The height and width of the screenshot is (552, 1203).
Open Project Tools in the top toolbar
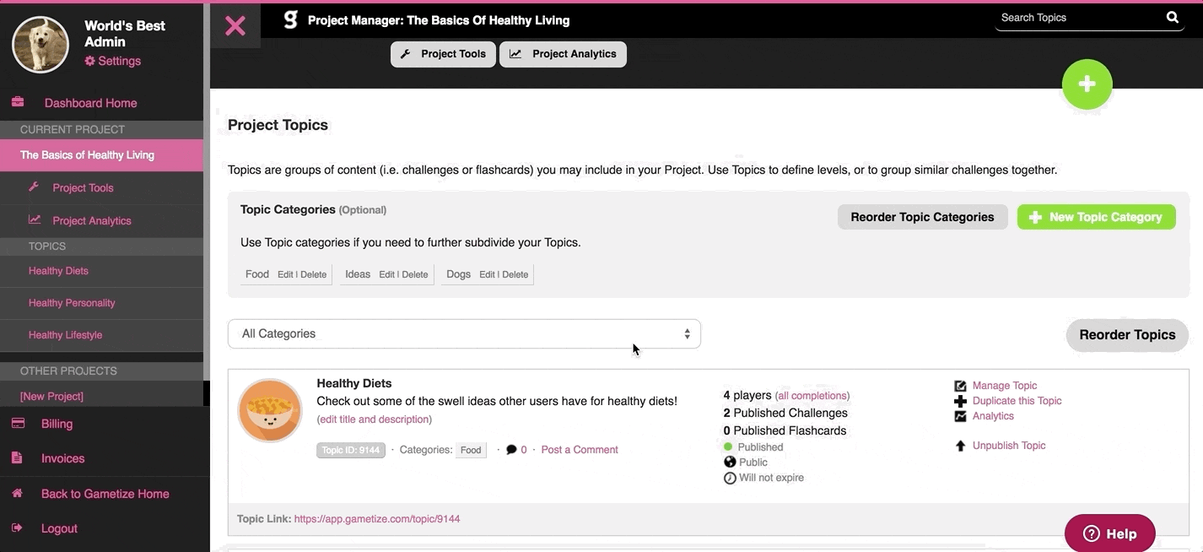click(x=443, y=54)
